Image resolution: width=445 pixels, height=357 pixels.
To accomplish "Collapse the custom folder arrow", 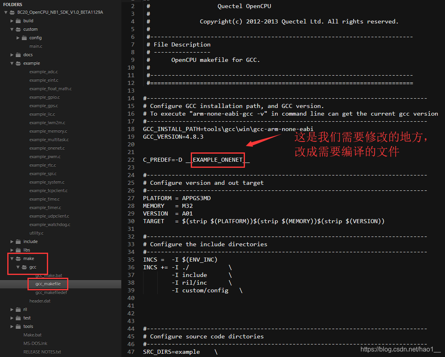I will [x=12, y=30].
